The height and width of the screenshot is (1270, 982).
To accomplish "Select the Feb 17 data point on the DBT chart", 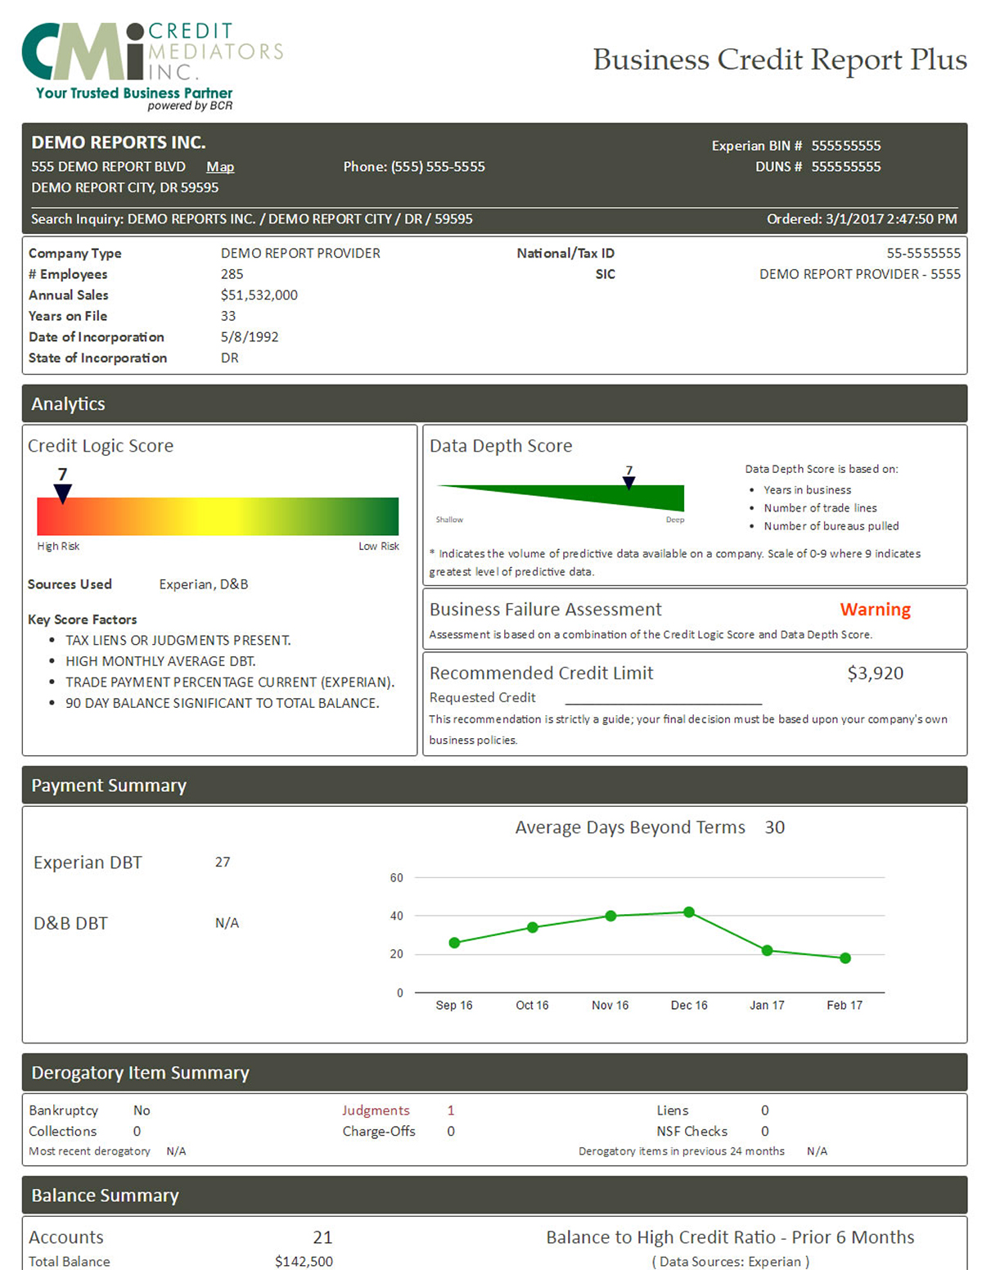I will point(845,958).
